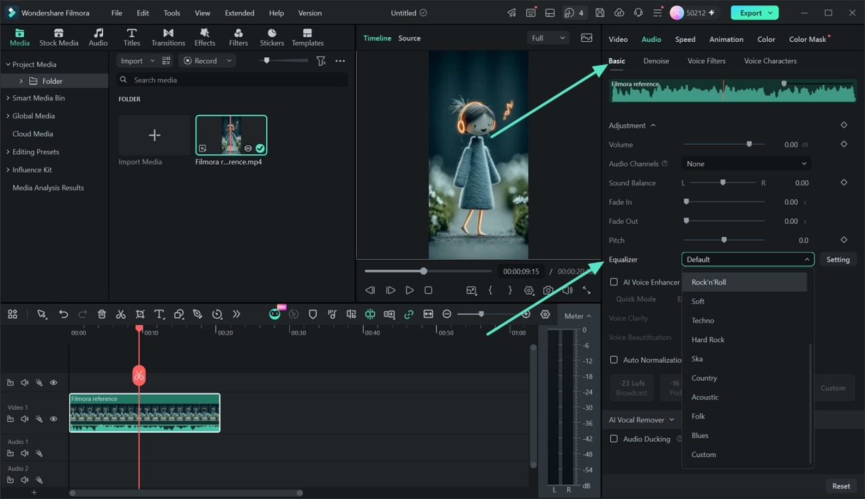Click the delete trash icon in timeline toolbar
The height and width of the screenshot is (499, 865).
pos(102,314)
